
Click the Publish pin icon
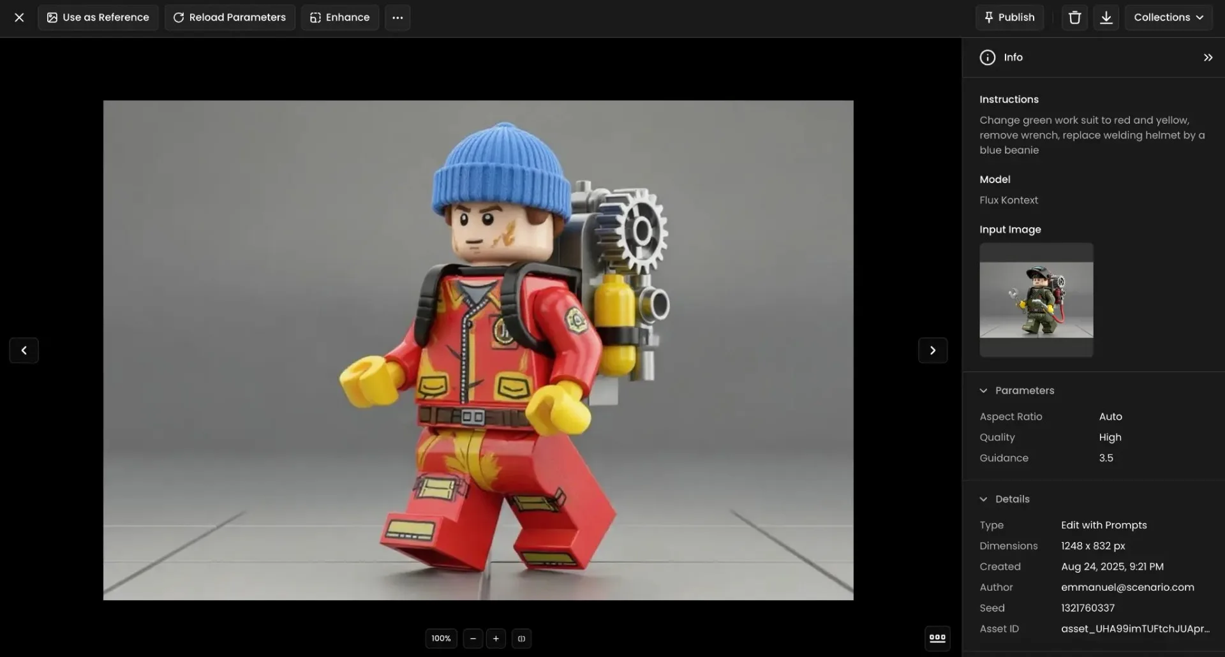(x=990, y=17)
